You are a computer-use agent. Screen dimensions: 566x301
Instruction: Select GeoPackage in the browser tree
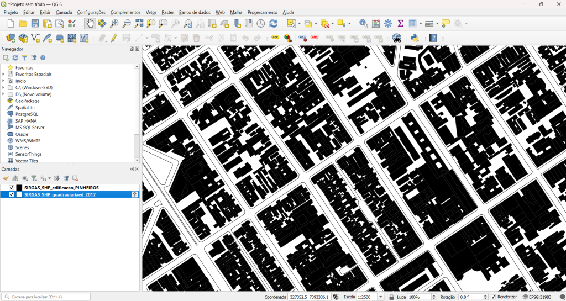tap(28, 101)
